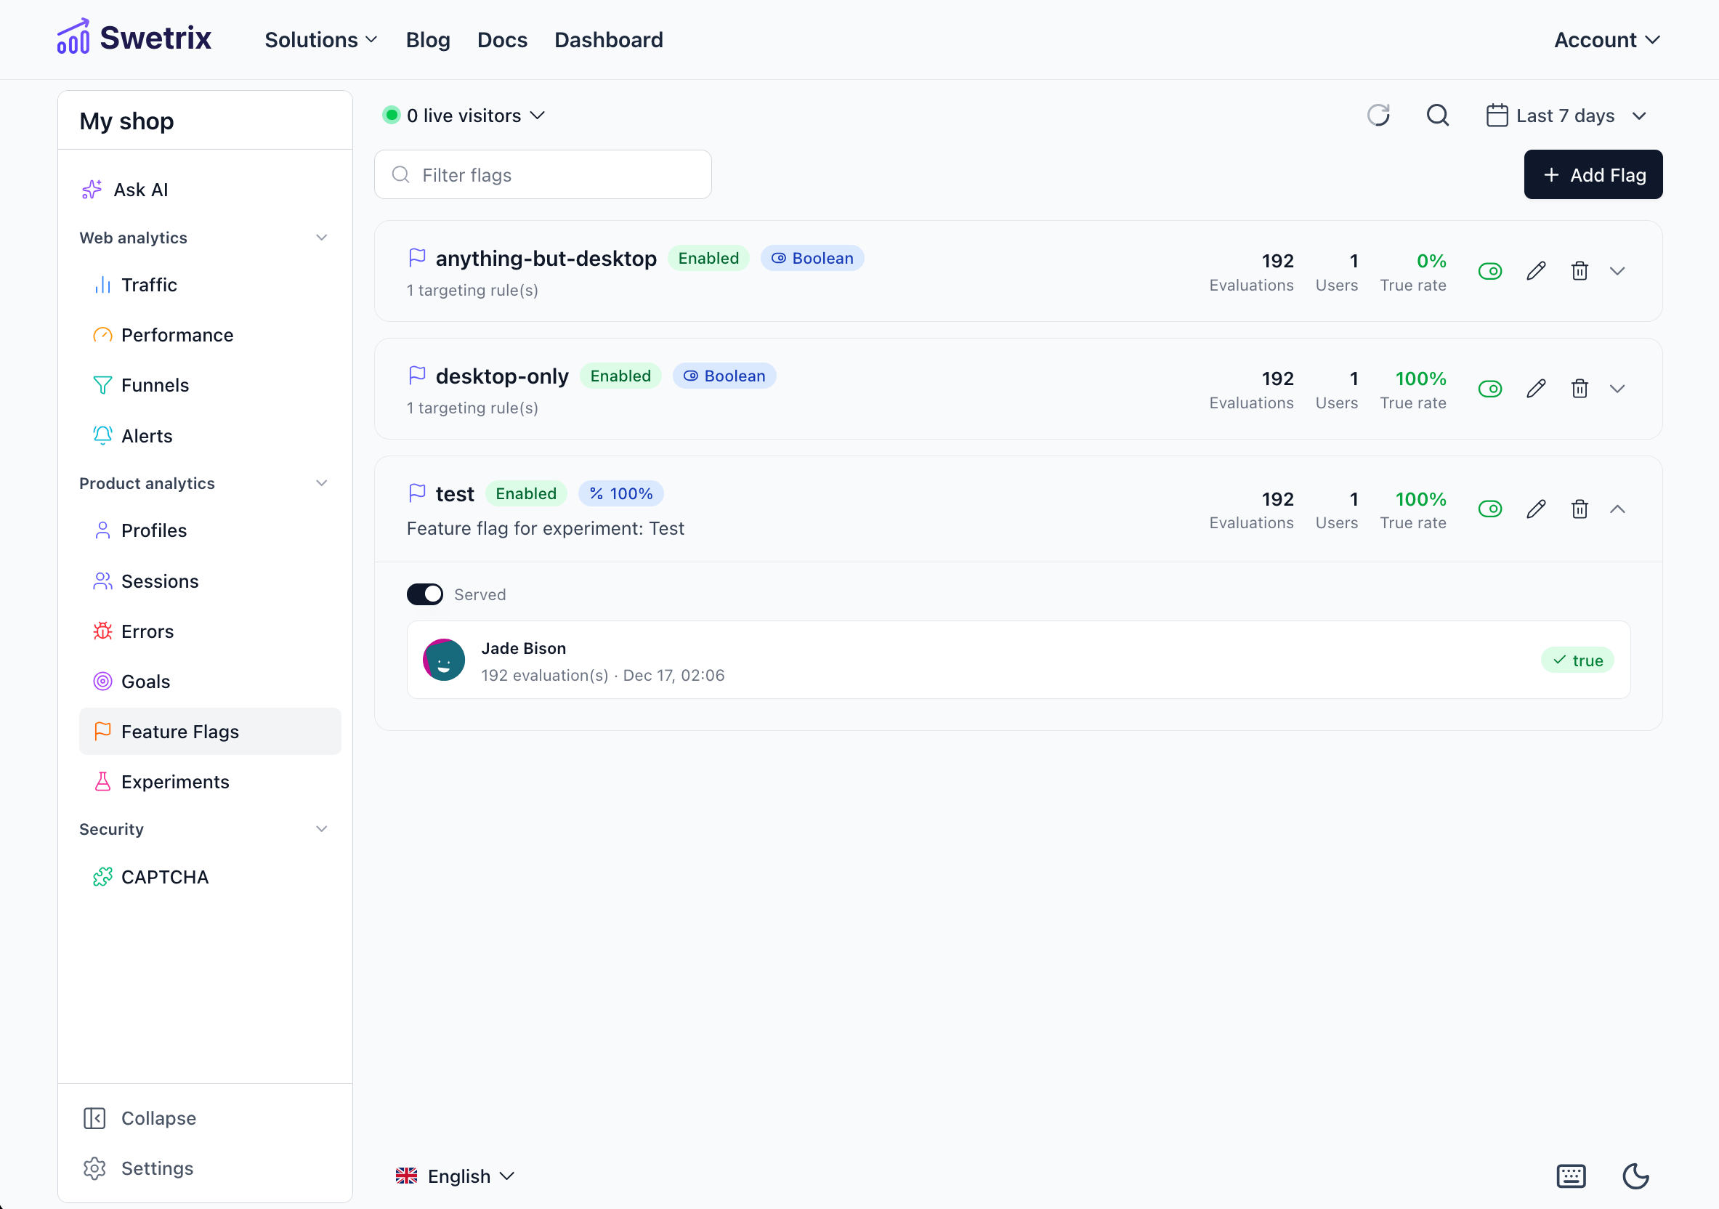Open the search magnifier icon

[1437, 116]
